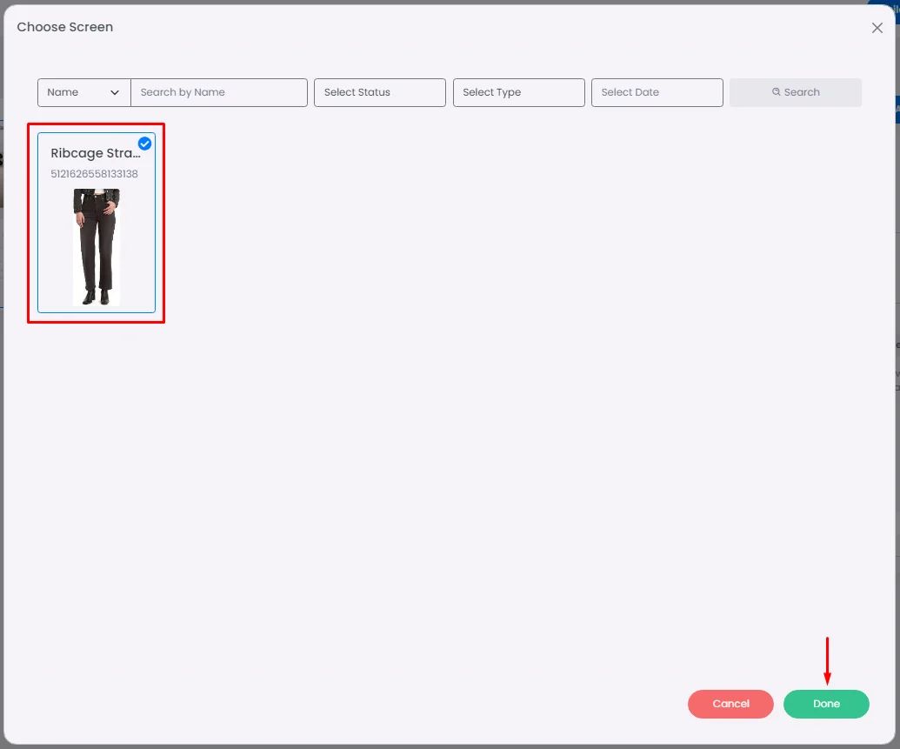
Task: Open the Select Type dropdown
Action: pyautogui.click(x=518, y=92)
